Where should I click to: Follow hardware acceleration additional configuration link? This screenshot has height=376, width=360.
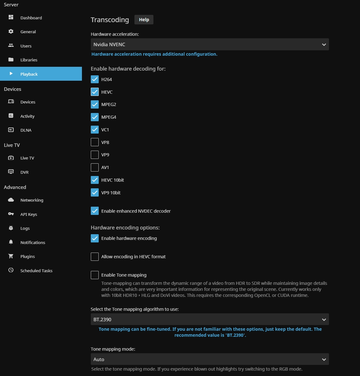click(x=154, y=54)
